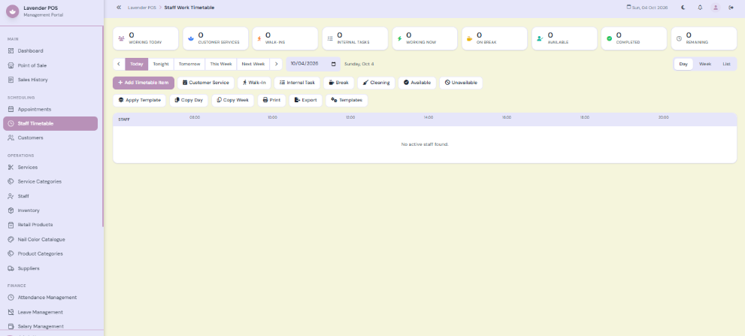
Task: Select the Today range button
Action: 137,64
